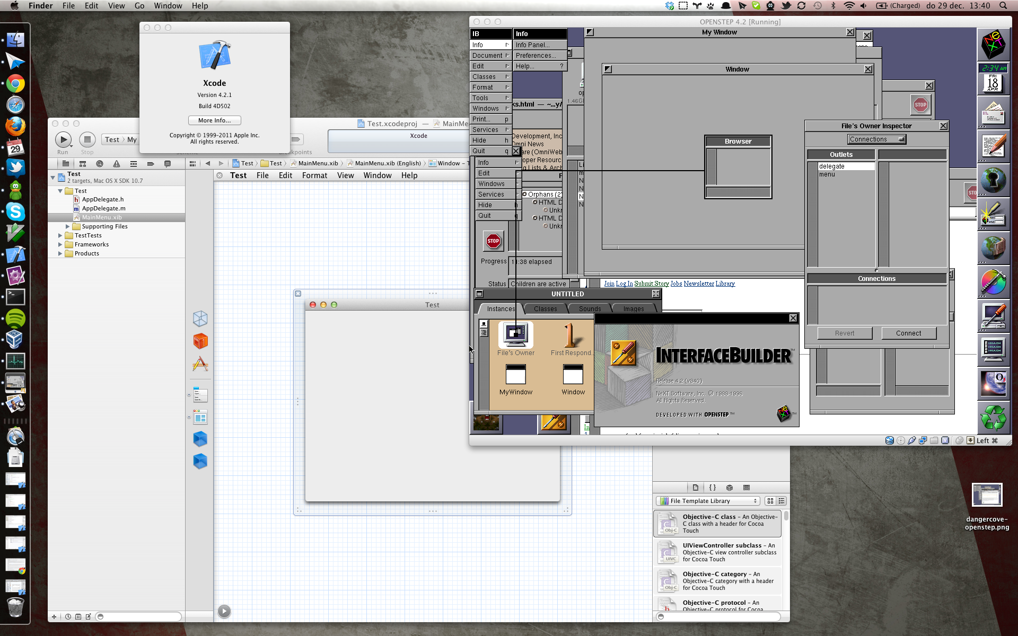Open the Go menu in Finder menu bar
1018x636 pixels.
pos(139,6)
